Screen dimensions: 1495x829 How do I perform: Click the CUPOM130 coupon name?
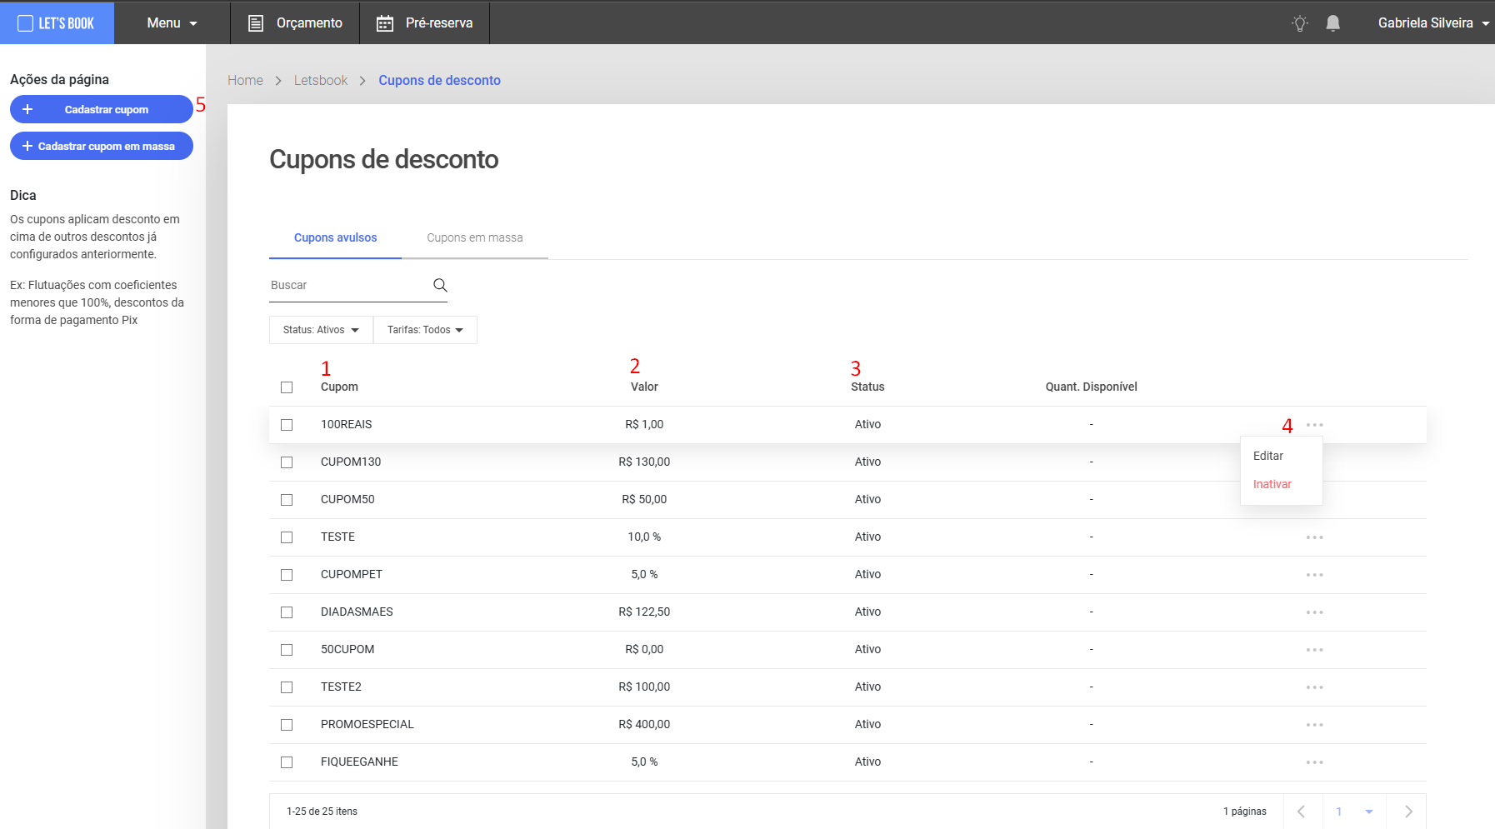tap(351, 462)
